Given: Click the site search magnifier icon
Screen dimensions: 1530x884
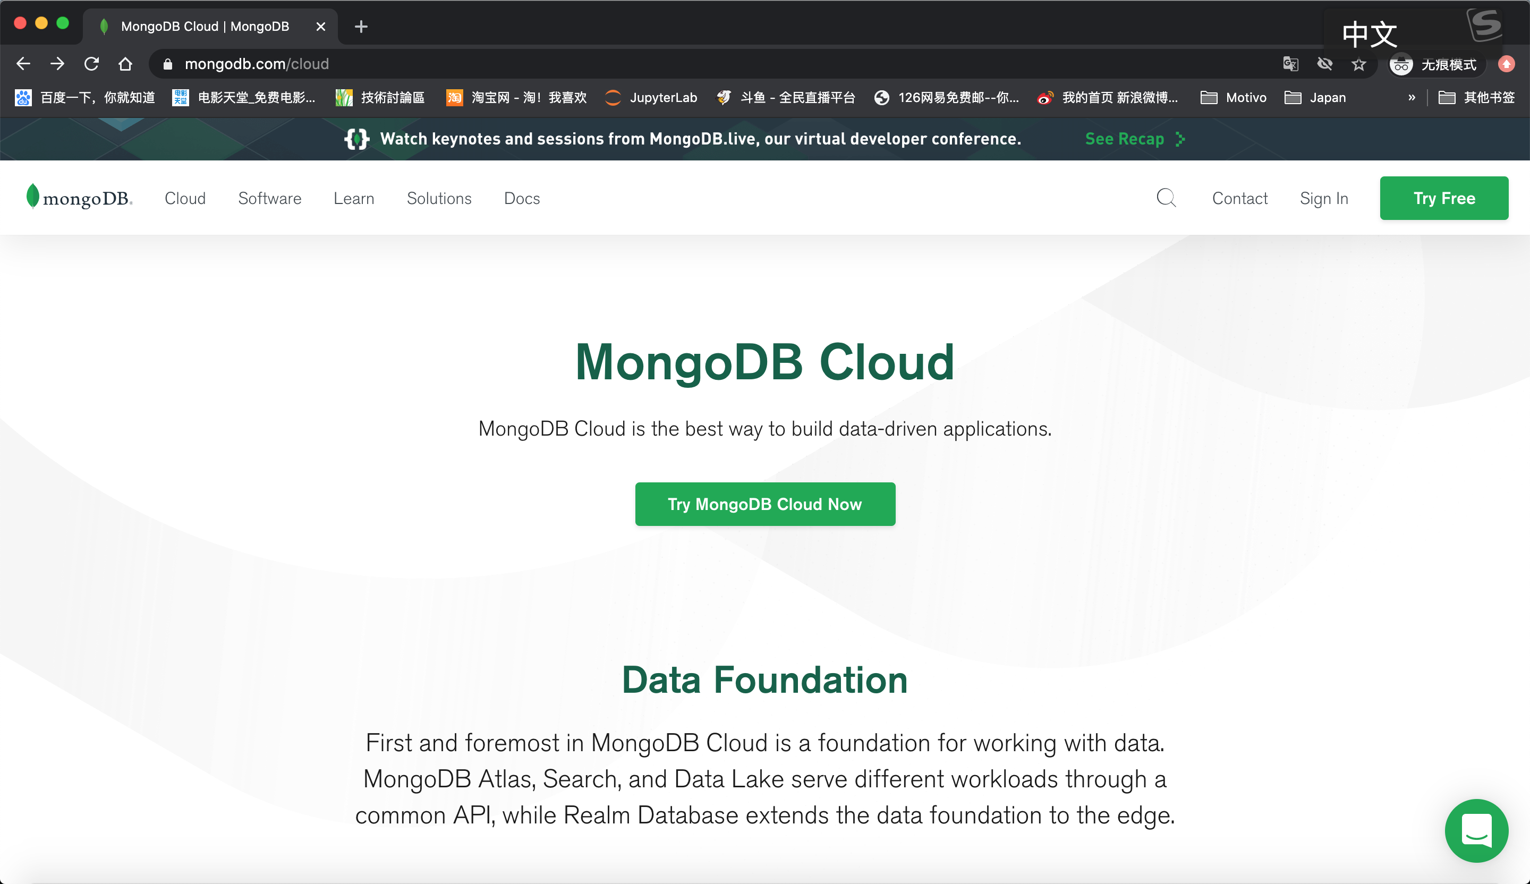Looking at the screenshot, I should click(x=1166, y=197).
